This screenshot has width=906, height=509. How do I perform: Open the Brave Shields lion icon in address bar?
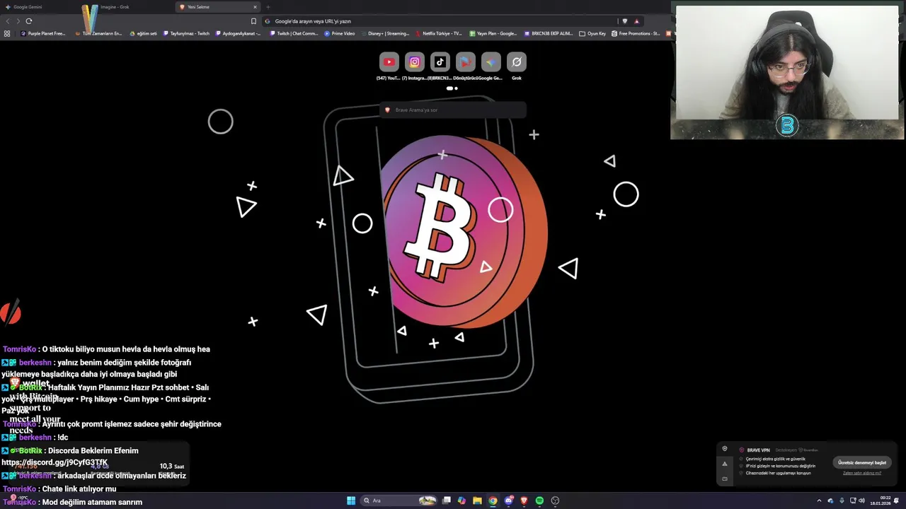pos(624,21)
